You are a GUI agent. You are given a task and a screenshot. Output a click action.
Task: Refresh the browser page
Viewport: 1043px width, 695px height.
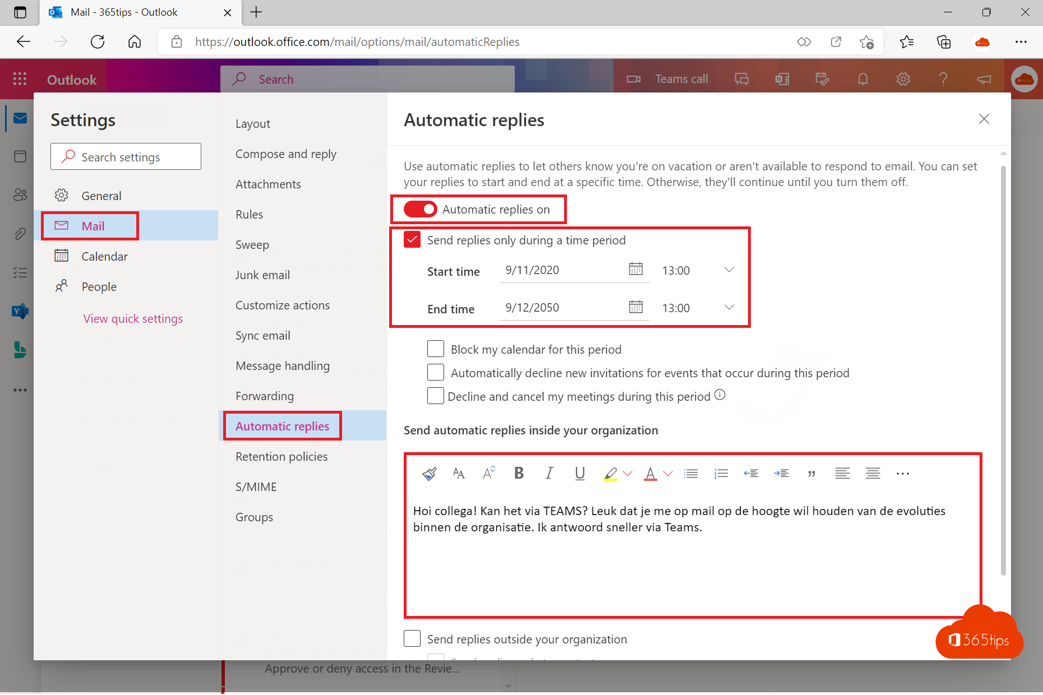98,42
